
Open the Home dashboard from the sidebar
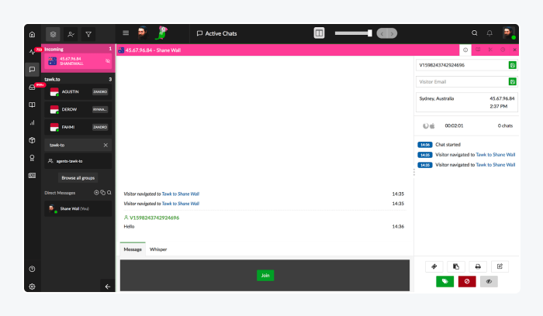33,34
